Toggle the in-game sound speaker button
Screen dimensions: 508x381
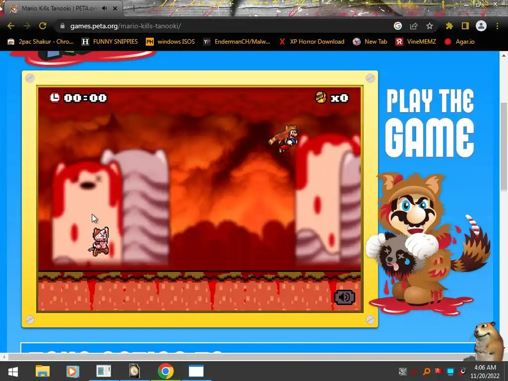(344, 297)
